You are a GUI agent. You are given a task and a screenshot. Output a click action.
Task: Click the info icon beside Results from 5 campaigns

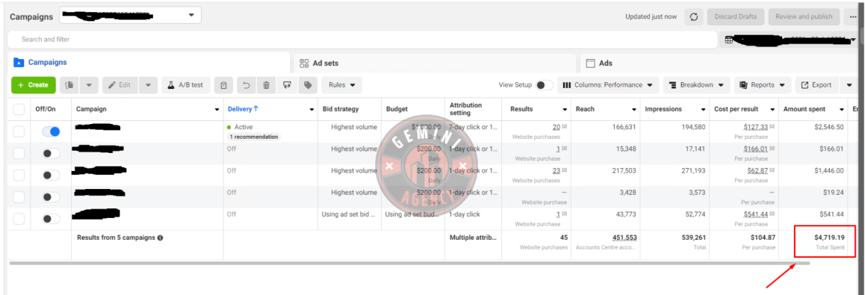pyautogui.click(x=160, y=237)
